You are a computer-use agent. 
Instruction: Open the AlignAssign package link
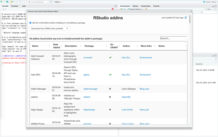89,110
